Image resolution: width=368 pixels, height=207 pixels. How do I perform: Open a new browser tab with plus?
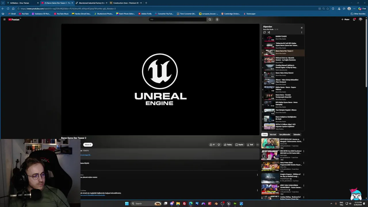click(146, 3)
